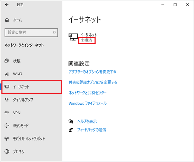
Task: Close the Settings window
Action: click(x=187, y=5)
